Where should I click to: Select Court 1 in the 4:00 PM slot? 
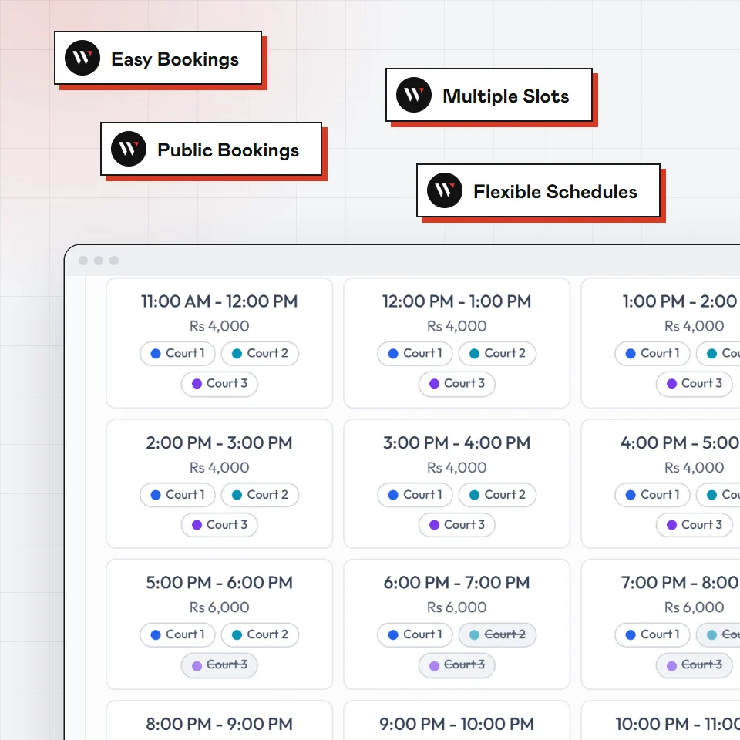[652, 495]
